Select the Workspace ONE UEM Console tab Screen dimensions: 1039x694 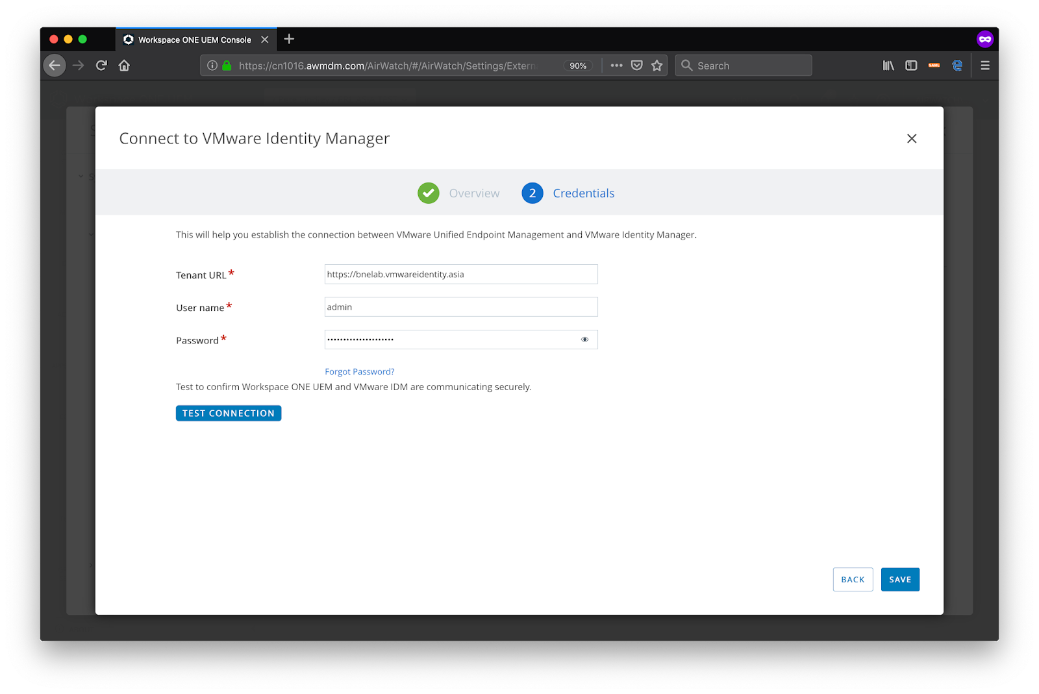coord(196,40)
